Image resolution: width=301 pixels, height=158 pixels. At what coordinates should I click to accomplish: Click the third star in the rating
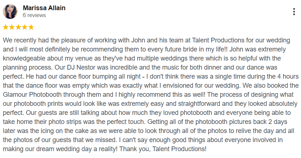point(18,27)
